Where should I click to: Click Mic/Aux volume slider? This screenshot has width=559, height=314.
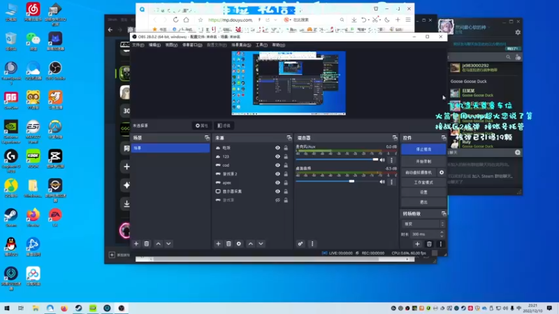pos(337,160)
